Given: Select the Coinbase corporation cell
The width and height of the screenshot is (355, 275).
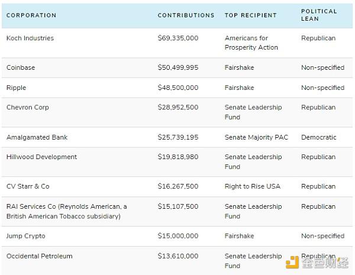Looking at the screenshot, I should pyautogui.click(x=21, y=67).
